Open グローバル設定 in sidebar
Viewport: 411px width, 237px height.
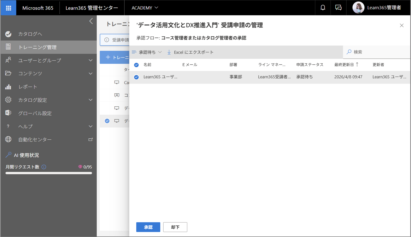tap(49, 113)
